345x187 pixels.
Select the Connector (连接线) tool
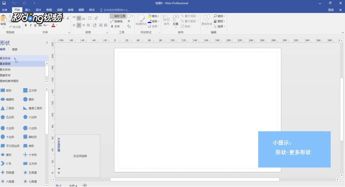click(x=117, y=21)
